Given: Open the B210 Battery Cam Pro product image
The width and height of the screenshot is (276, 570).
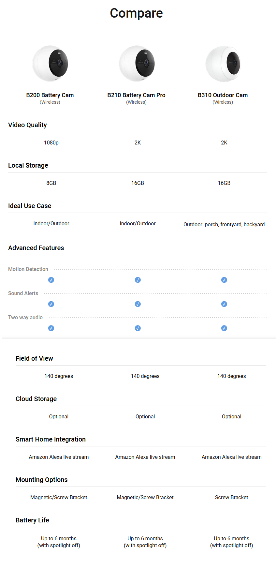Looking at the screenshot, I should (x=137, y=64).
